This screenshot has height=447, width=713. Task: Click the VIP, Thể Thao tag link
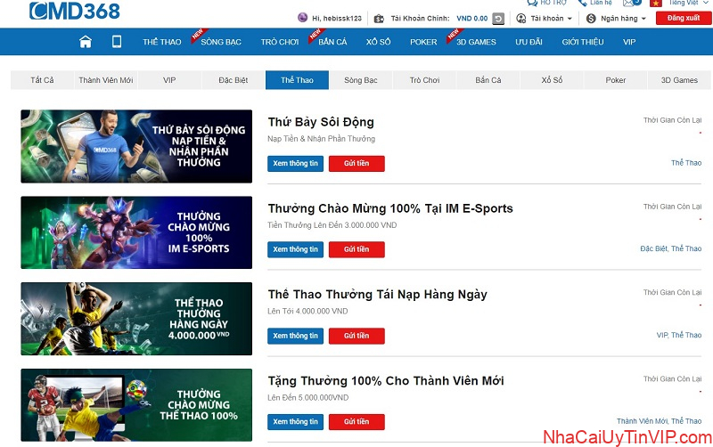pos(679,335)
